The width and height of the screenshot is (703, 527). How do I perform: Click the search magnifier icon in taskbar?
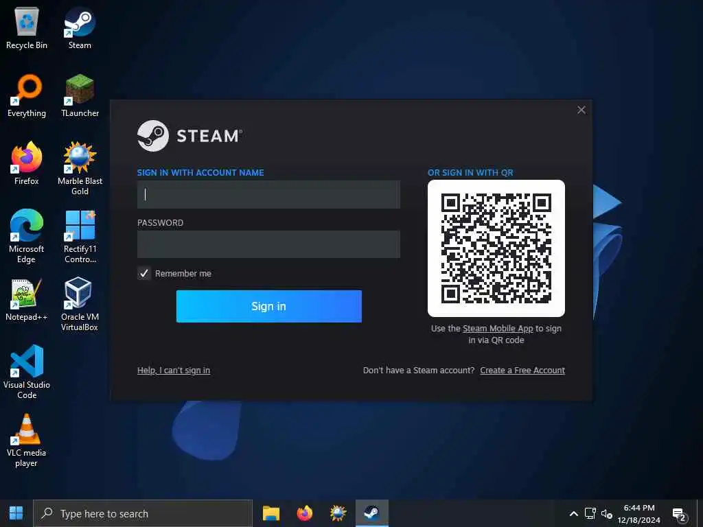(47, 513)
